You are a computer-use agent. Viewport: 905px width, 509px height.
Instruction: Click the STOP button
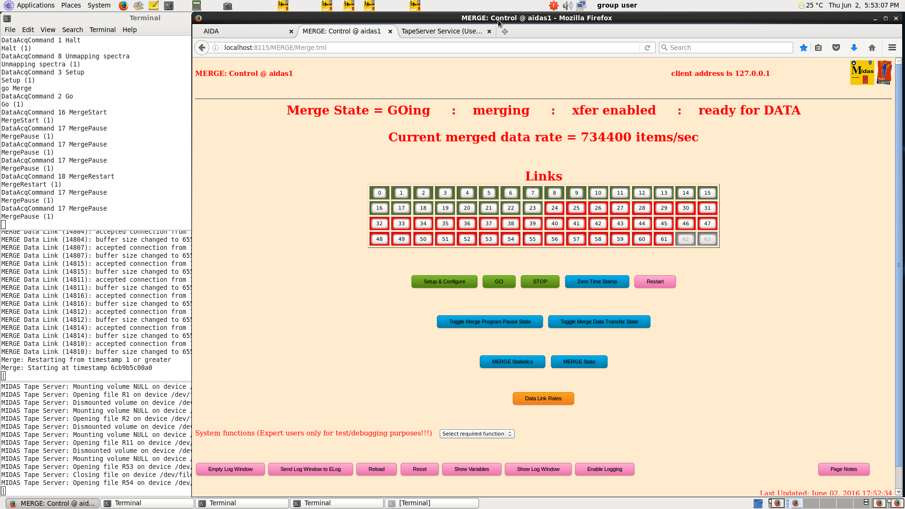coord(540,282)
